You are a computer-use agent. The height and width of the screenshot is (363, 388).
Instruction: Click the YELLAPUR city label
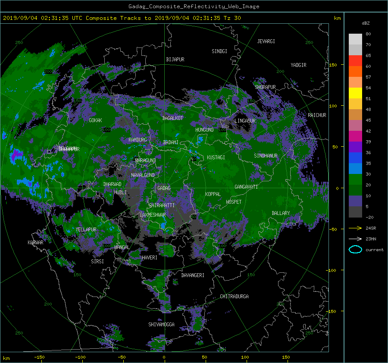86,230
